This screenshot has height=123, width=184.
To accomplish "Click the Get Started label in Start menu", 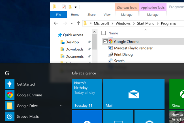I will coord(26,84).
